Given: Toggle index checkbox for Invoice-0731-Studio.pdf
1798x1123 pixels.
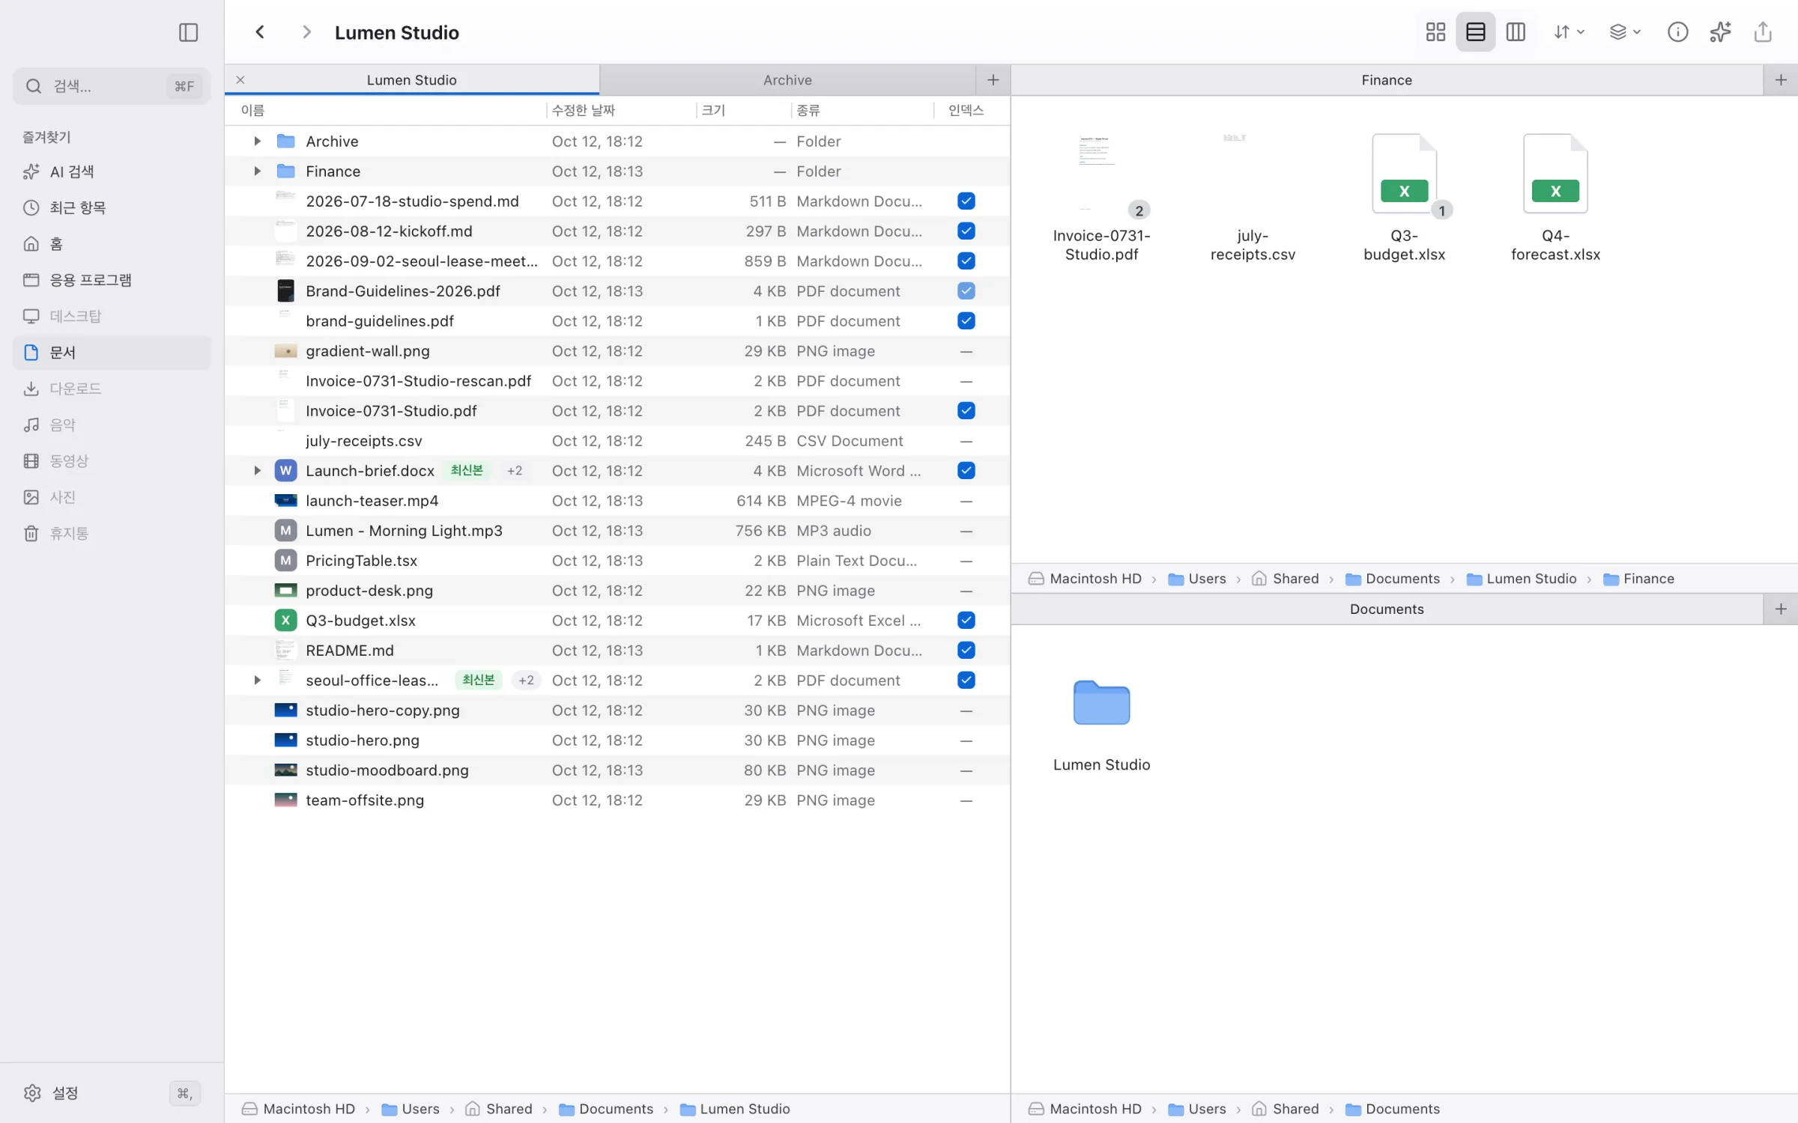Looking at the screenshot, I should click(966, 410).
